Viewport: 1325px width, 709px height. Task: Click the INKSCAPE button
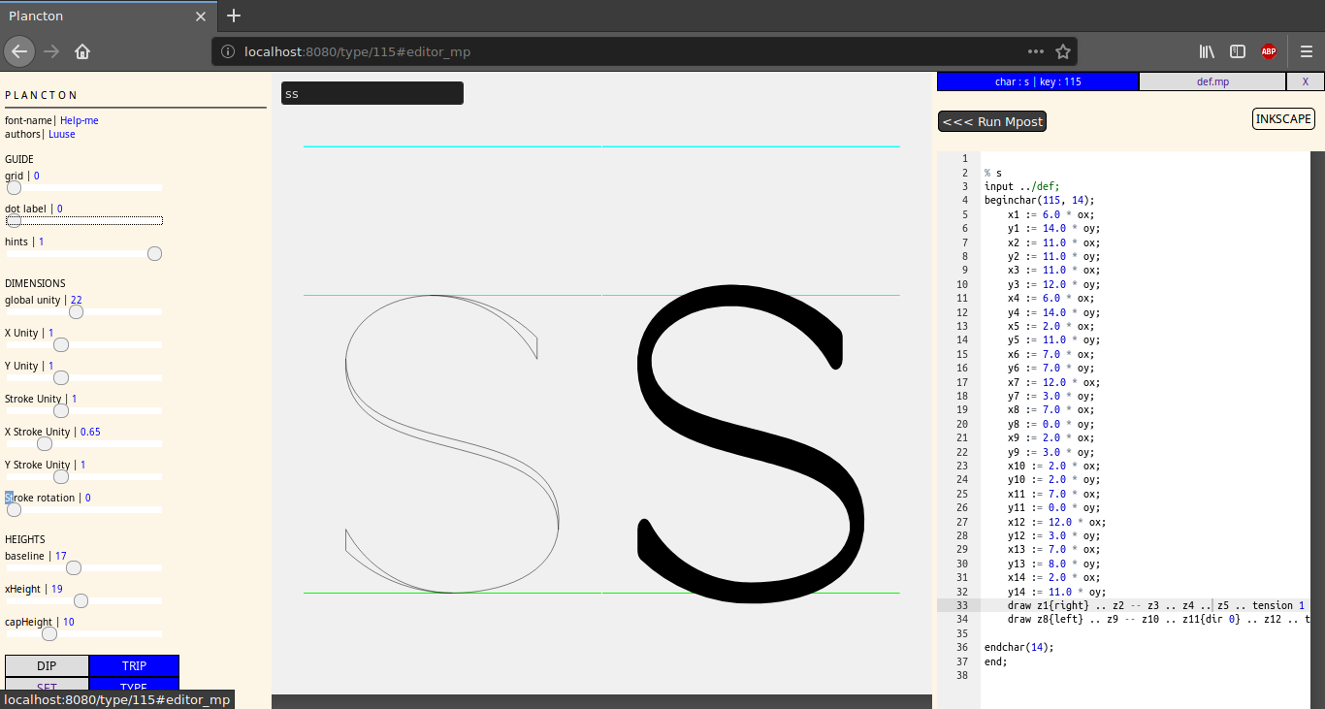pos(1283,119)
